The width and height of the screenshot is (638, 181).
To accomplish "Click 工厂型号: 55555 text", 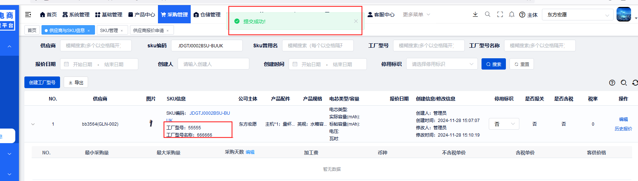I will pos(183,128).
